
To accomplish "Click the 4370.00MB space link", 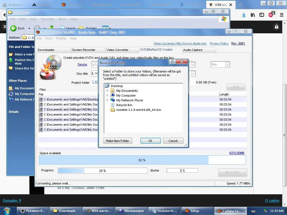I will point(237,153).
